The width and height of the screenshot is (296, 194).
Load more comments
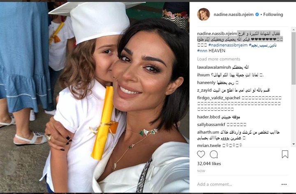tap(219, 59)
